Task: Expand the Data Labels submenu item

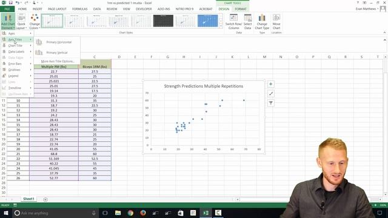Action: 17,51
